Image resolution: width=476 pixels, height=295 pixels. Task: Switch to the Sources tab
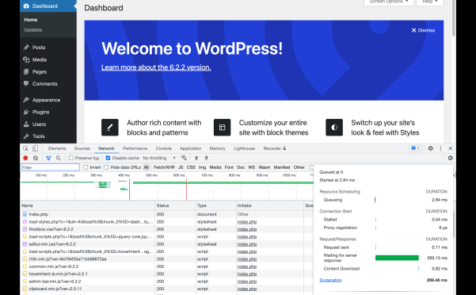pos(82,148)
